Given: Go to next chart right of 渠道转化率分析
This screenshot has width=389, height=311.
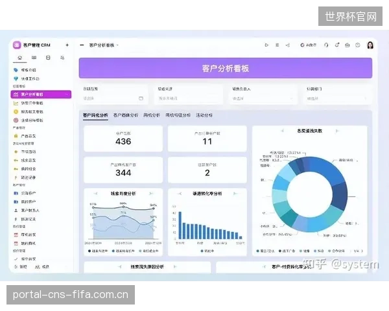Looking at the screenshot, I should coord(235,194).
